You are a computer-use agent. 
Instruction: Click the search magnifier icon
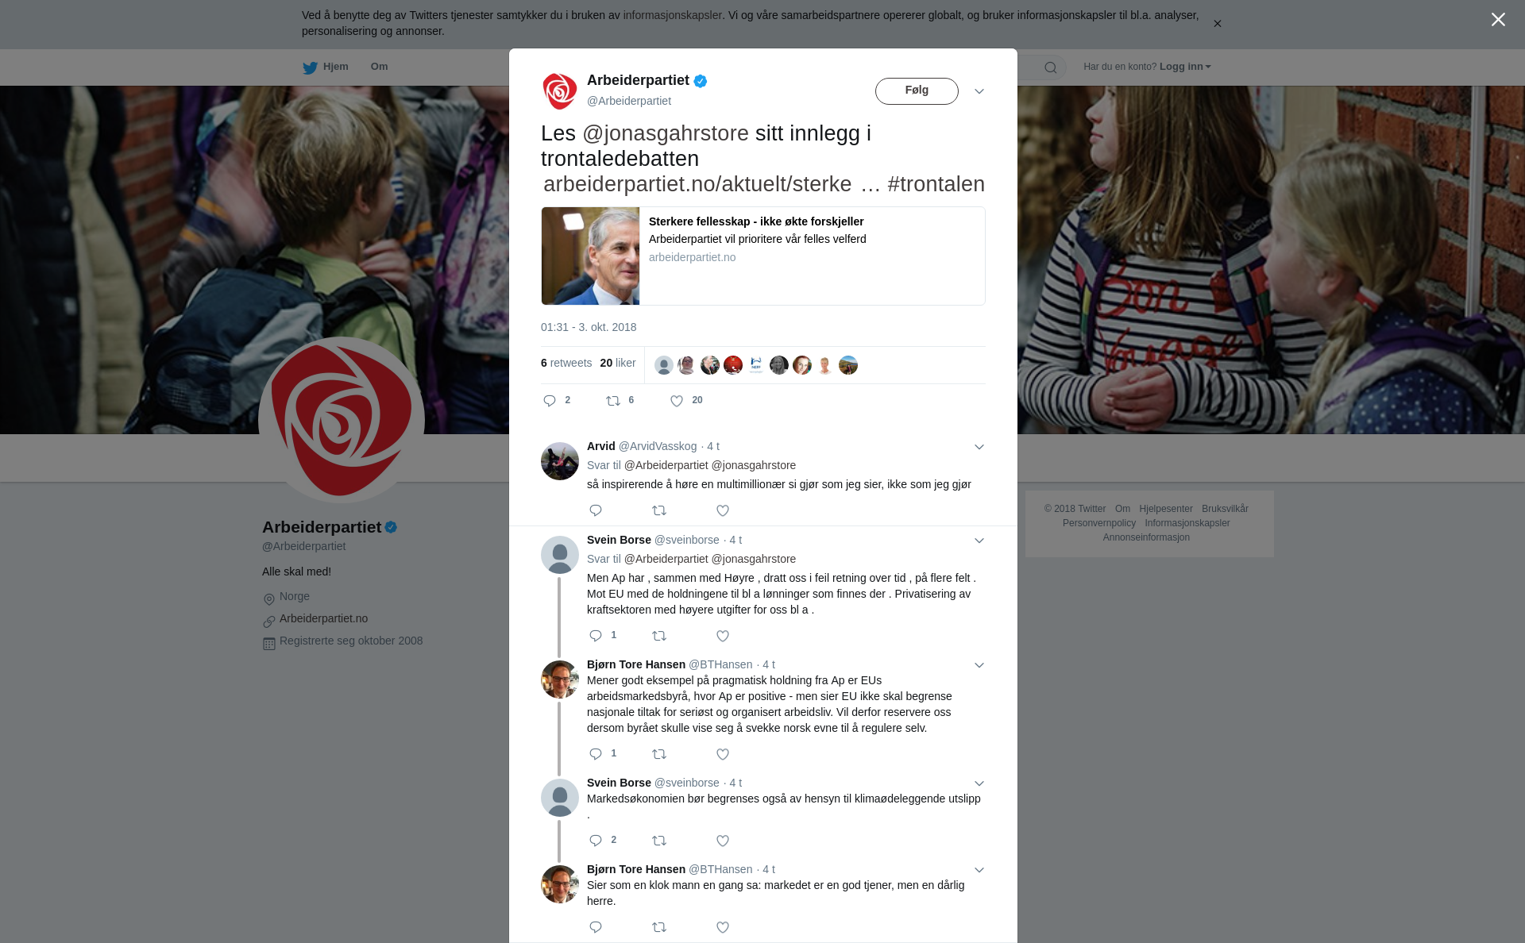1050,67
